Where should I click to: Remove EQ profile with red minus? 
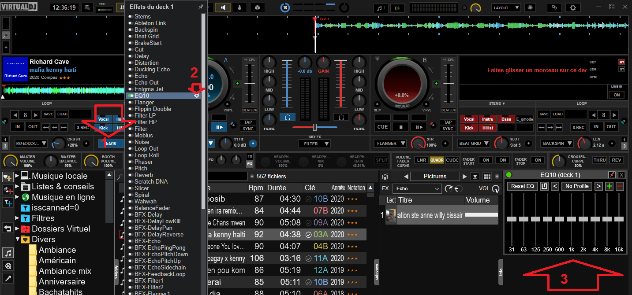[x=620, y=186]
